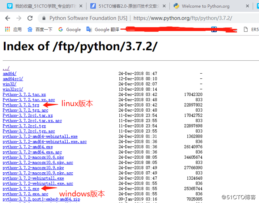The image size is (259, 203).
Task: Open python-3.7.2-webinstall.exe.asc link
Action: (x=38, y=183)
